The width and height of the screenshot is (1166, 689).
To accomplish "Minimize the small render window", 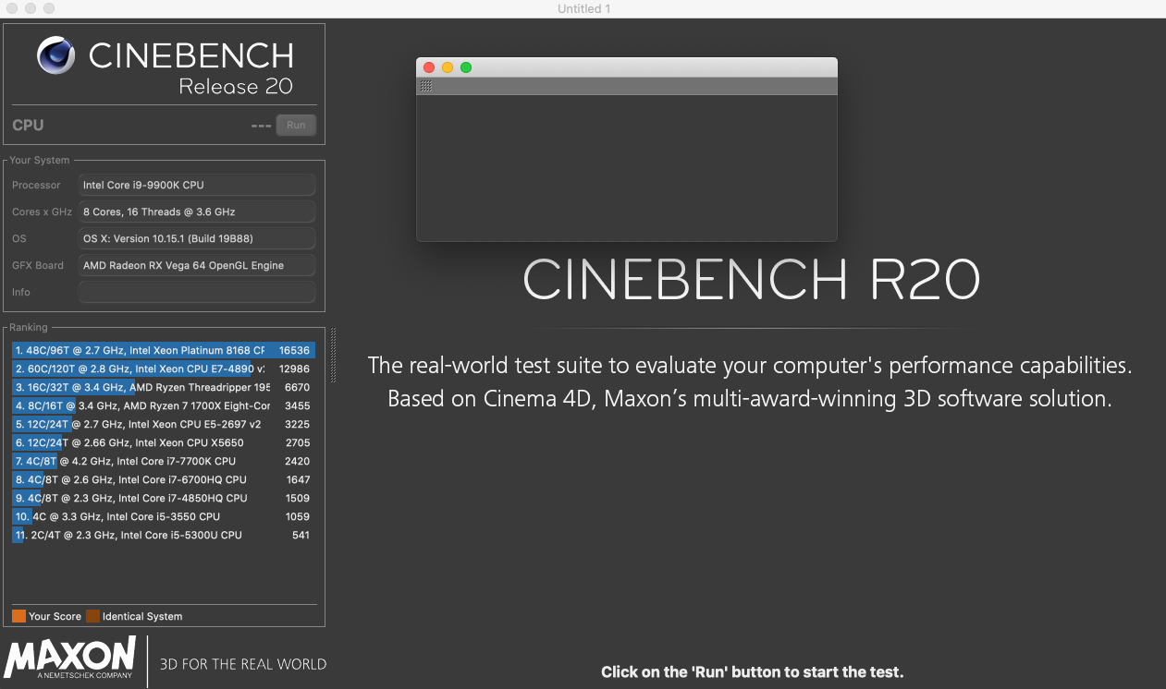I will (448, 67).
